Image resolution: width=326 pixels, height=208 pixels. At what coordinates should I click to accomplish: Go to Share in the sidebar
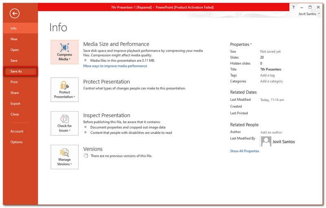tap(20, 93)
